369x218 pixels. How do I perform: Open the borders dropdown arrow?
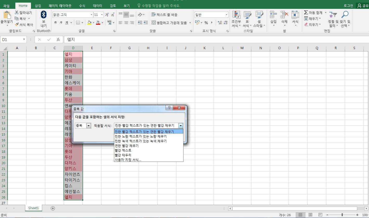tap(82, 23)
